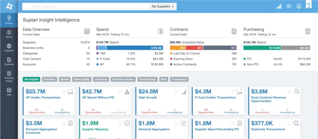This screenshot has height=139, width=318.
Task: Click 731 Opportunities on AP Outlier card
Action: pos(36,111)
